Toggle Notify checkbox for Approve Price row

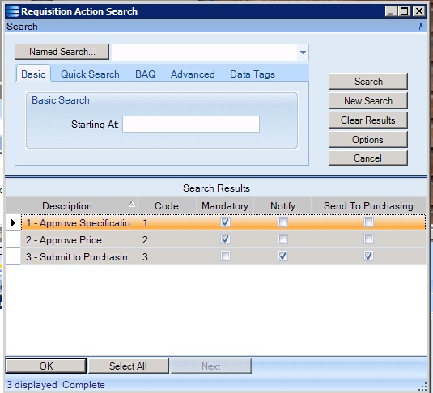click(x=282, y=239)
